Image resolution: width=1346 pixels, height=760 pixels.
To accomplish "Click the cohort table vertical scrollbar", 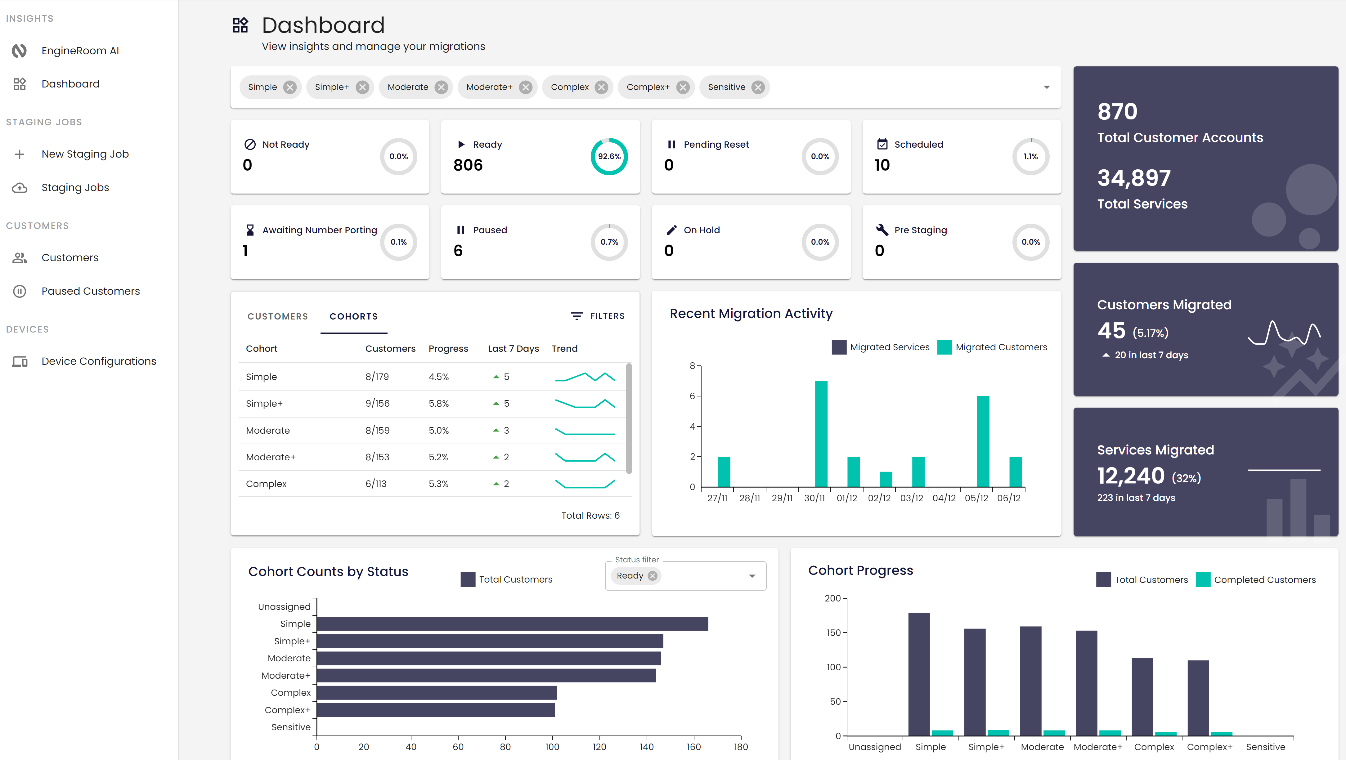I will pyautogui.click(x=629, y=418).
